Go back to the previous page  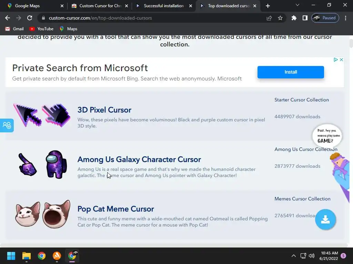(8, 18)
